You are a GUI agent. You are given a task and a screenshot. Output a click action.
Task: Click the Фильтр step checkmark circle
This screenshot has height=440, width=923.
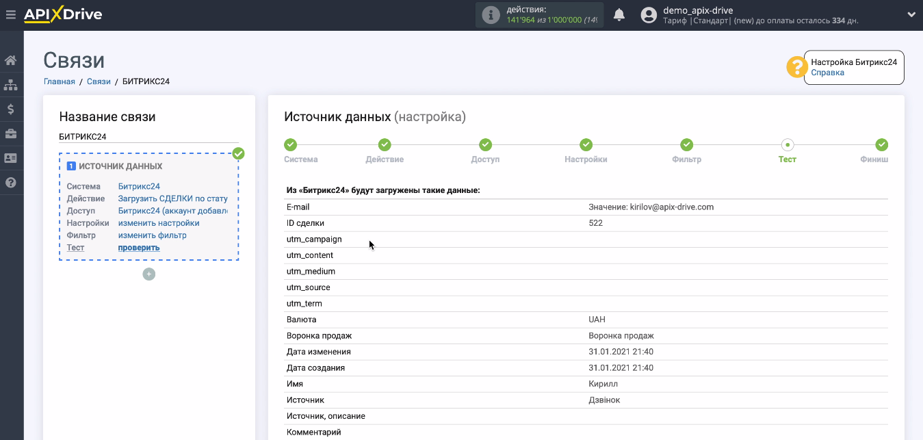(x=686, y=145)
